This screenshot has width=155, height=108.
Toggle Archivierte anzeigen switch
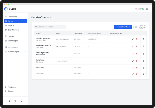(135, 27)
